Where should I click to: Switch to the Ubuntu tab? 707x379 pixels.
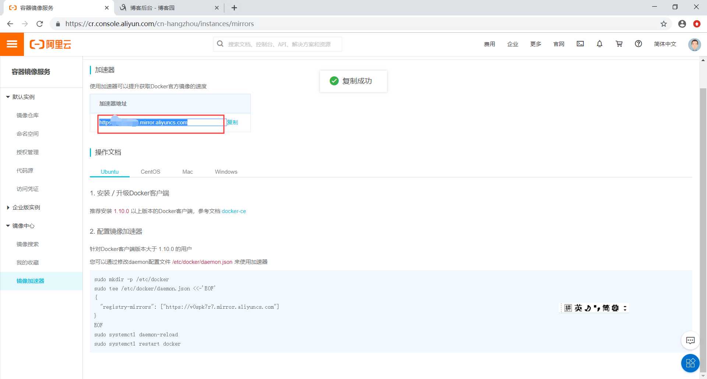[110, 172]
